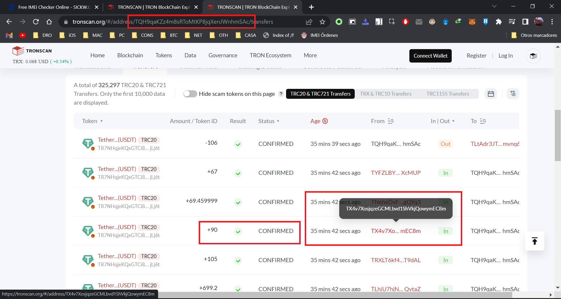Open the calendar date filter

click(x=491, y=94)
